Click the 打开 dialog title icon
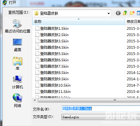The width and height of the screenshot is (140, 126). tap(5, 3)
